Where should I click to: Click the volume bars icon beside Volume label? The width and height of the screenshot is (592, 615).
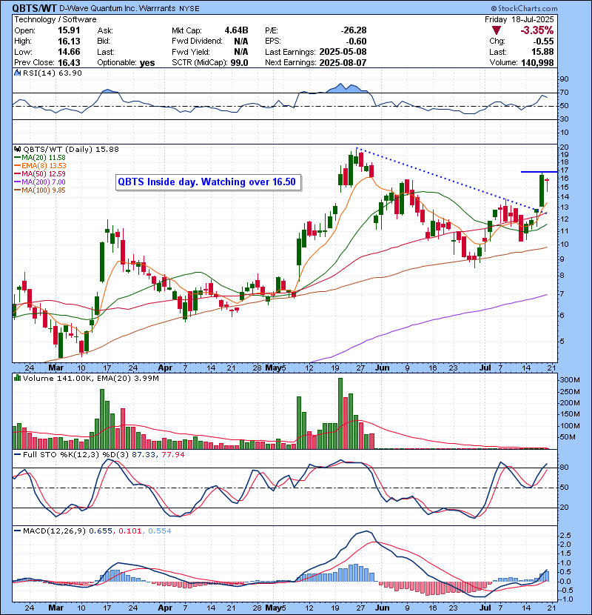17,378
